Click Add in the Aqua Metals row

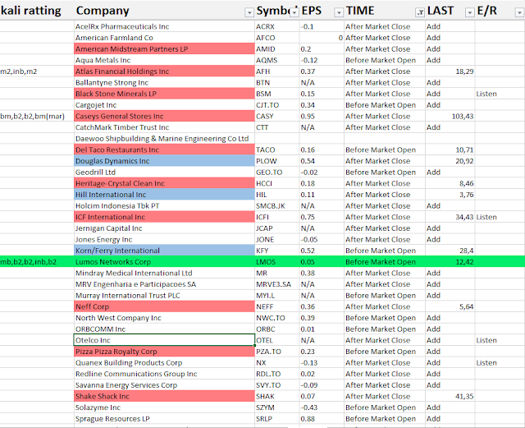(433, 60)
